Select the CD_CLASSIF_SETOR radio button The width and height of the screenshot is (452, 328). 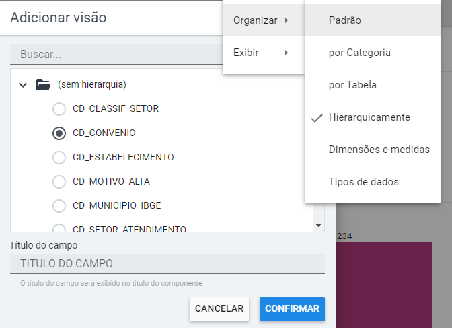click(59, 109)
